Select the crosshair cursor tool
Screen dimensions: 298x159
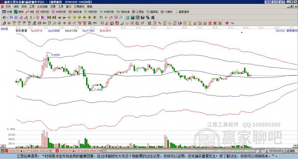[x=106, y=17]
